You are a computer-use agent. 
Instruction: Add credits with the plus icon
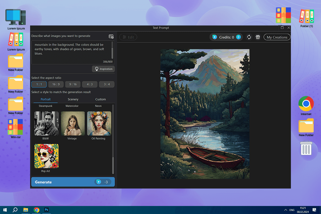click(x=238, y=37)
